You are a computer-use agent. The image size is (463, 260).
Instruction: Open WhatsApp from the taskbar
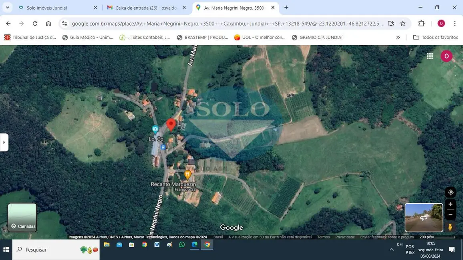pyautogui.click(x=181, y=244)
